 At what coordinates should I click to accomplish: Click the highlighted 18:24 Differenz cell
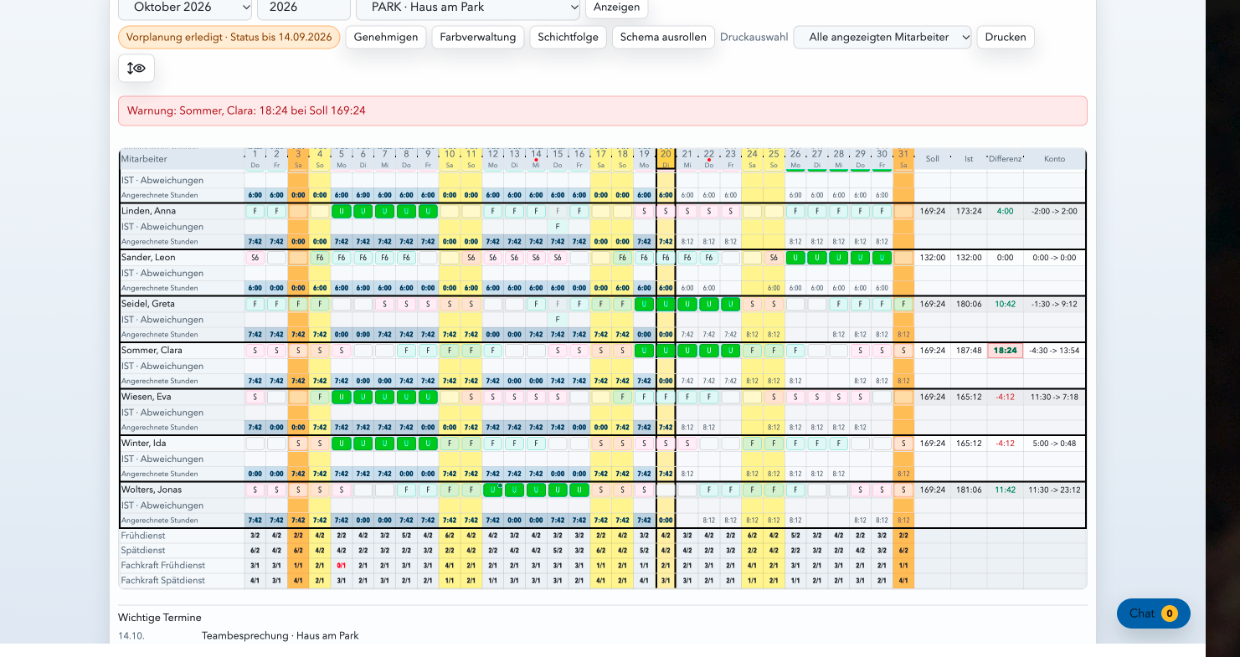(x=1005, y=351)
